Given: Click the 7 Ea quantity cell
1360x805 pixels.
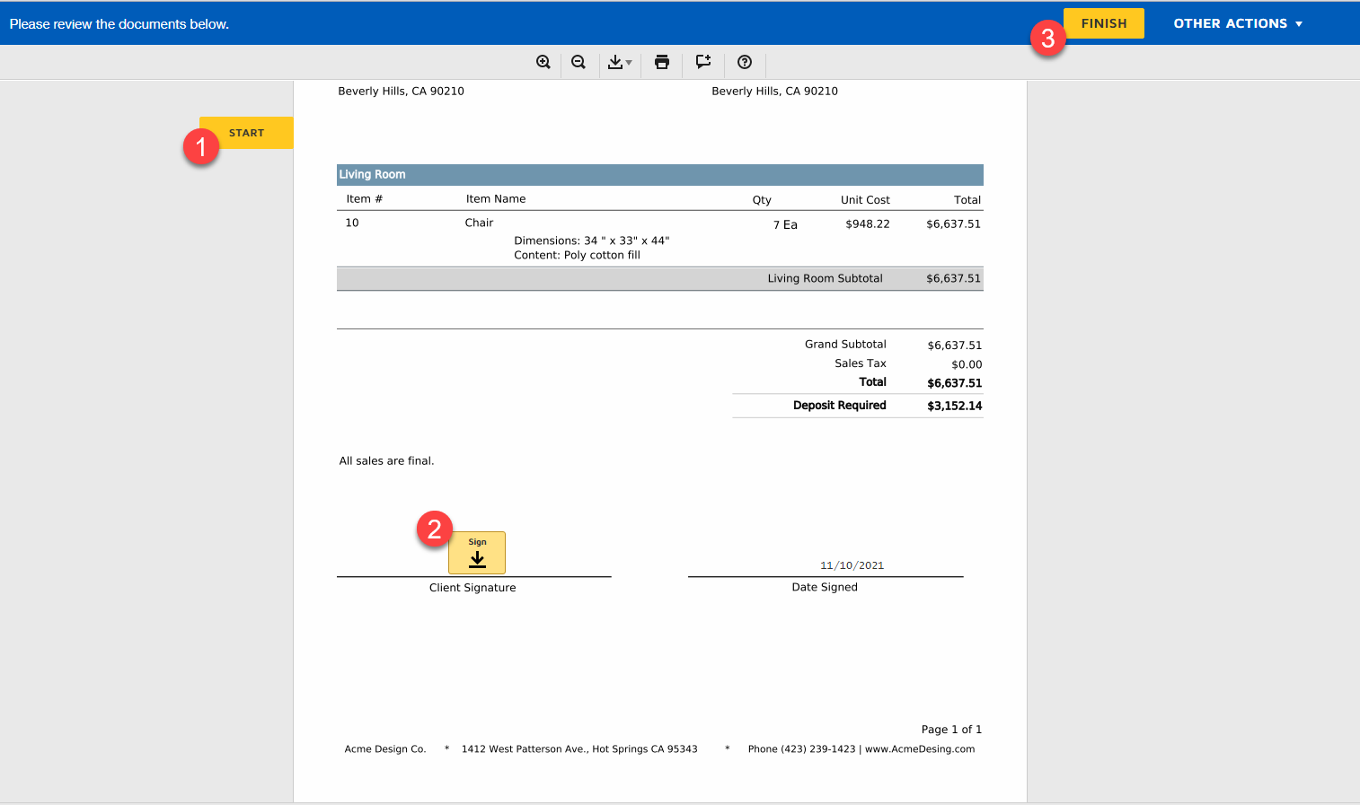Looking at the screenshot, I should tap(785, 225).
